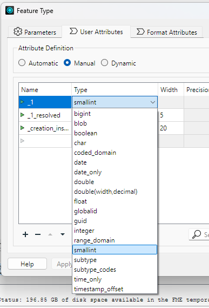
Task: Select the Manual radio button
Action: pos(68,63)
